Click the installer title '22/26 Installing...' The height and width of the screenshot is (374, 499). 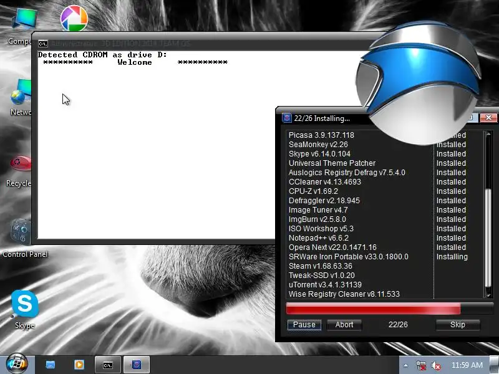(322, 118)
